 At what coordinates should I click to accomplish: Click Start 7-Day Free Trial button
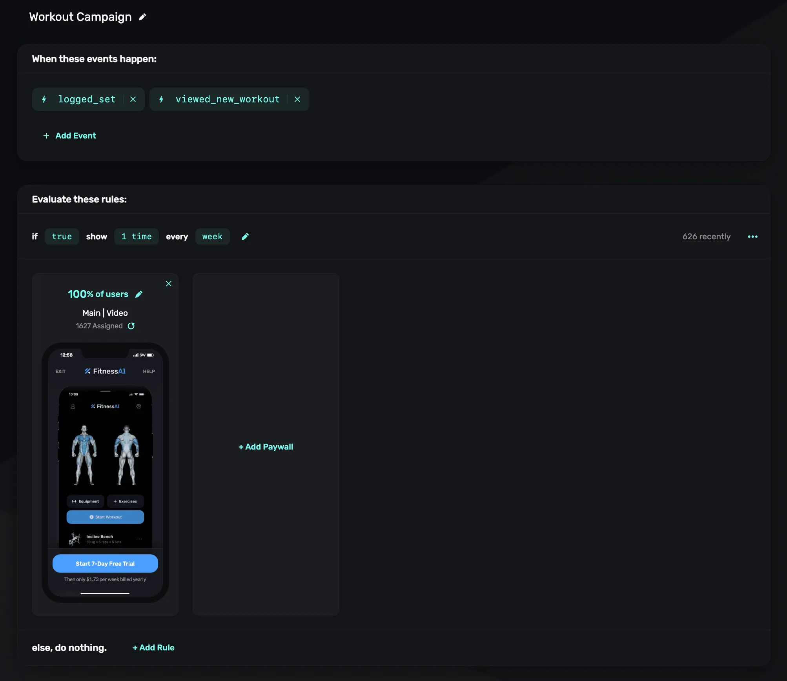105,564
